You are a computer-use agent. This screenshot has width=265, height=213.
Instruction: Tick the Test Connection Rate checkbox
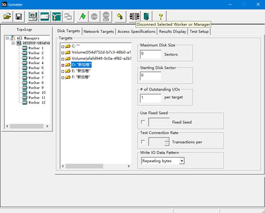click(143, 142)
